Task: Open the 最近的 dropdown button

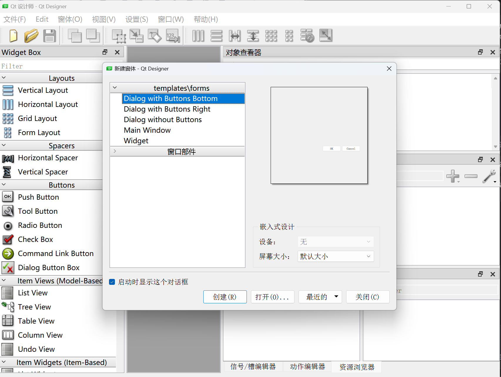Action: [x=320, y=297]
